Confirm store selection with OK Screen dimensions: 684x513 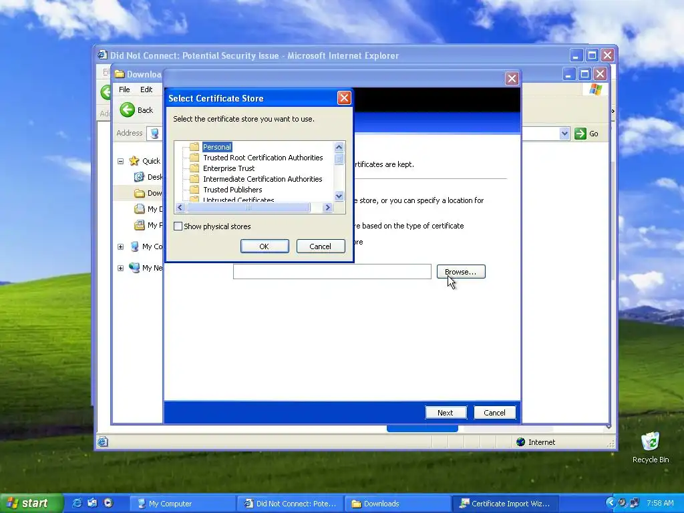[x=265, y=246]
